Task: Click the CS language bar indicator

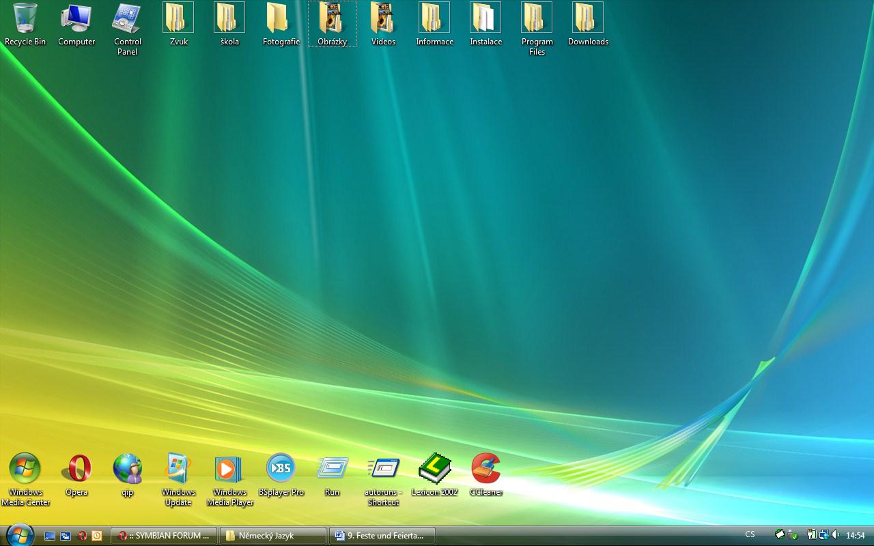Action: point(750,535)
